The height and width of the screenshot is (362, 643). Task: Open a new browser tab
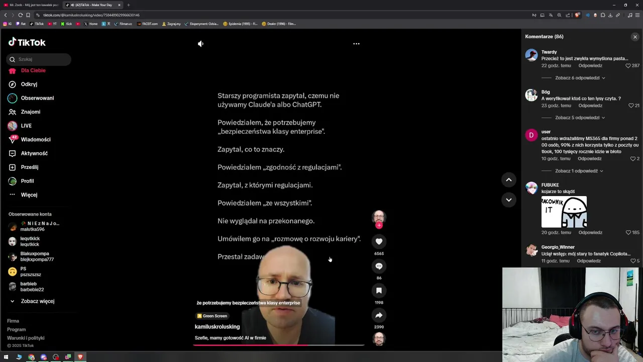[128, 5]
